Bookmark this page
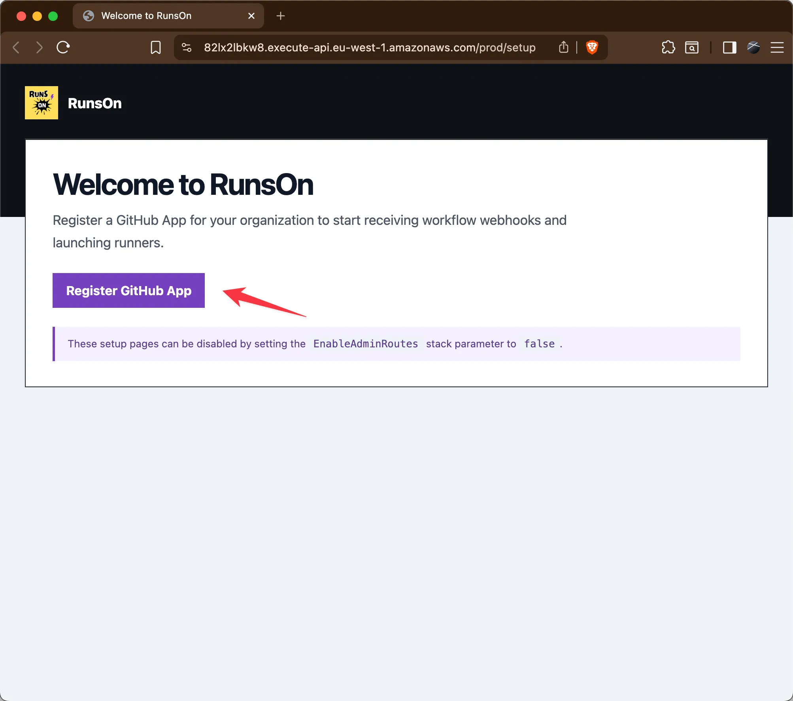The width and height of the screenshot is (793, 701). [156, 47]
